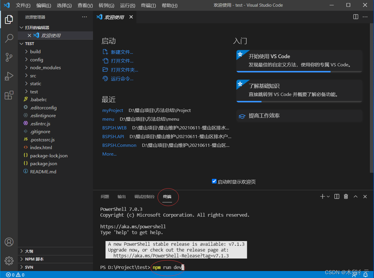374x278 pixels.
Task: Click the 提高工作效率 graduation cap icon
Action: click(x=242, y=116)
